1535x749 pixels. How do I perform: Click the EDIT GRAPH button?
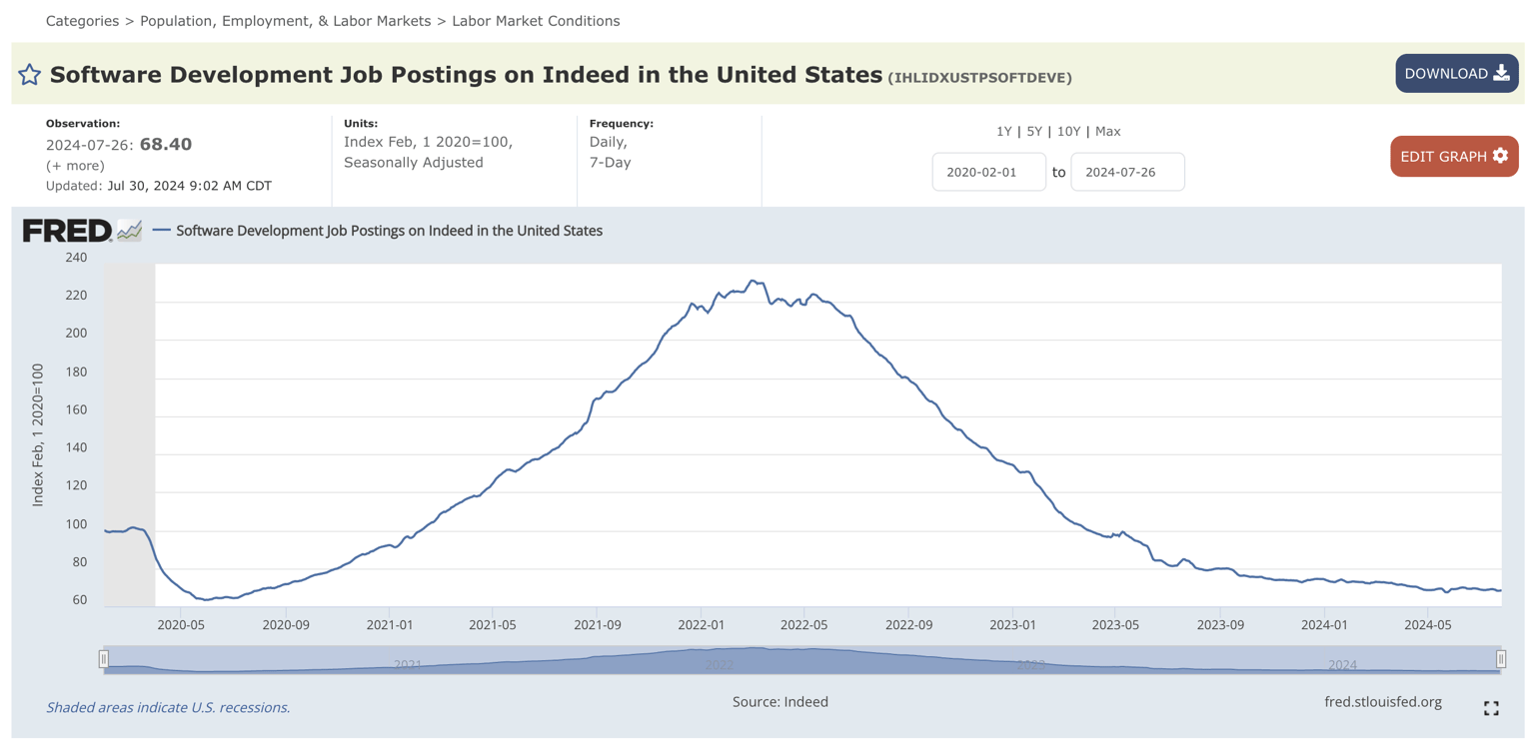1454,156
